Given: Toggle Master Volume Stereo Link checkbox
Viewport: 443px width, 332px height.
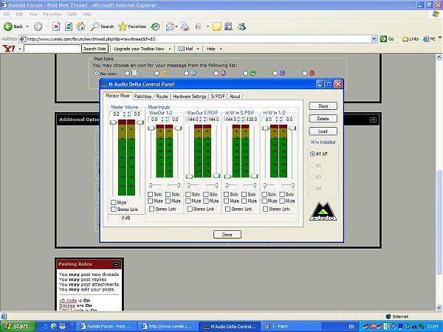Looking at the screenshot, I should point(114,209).
